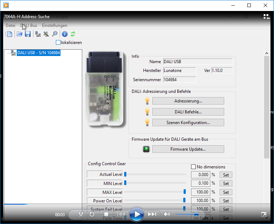Click the BUS connect toolbar icon
The width and height of the screenshot is (274, 224).
(38, 34)
